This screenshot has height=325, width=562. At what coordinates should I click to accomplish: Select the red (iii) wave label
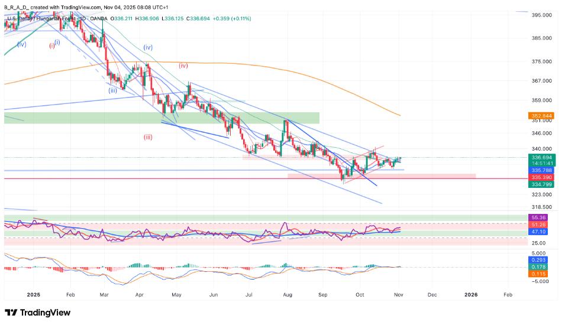[x=147, y=136]
